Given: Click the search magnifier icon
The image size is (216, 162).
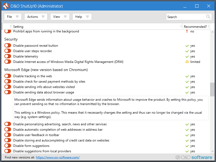Looking at the screenshot, I should (208, 17).
